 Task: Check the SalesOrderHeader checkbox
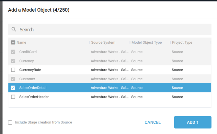(13, 97)
